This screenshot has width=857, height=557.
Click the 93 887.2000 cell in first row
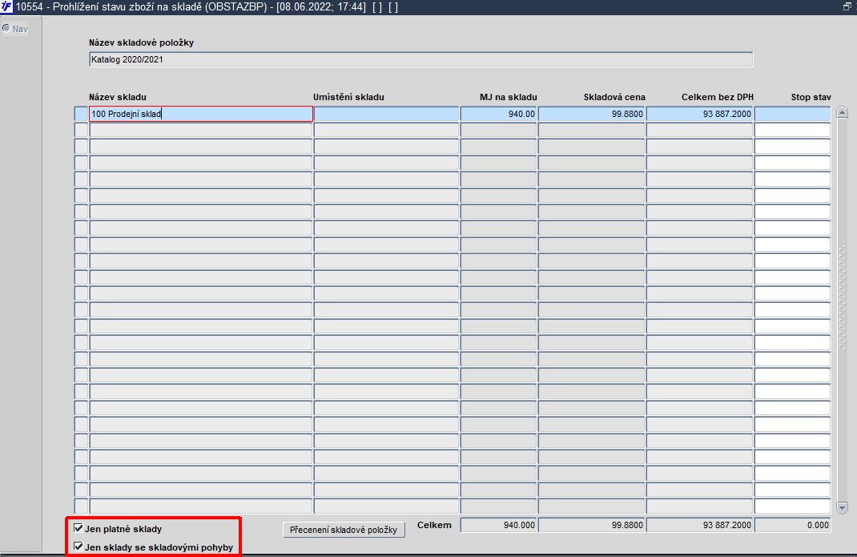click(699, 114)
